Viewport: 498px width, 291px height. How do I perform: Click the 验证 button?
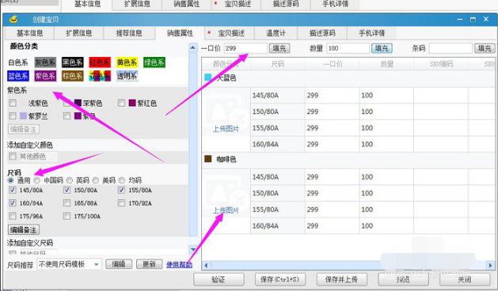pos(219,279)
